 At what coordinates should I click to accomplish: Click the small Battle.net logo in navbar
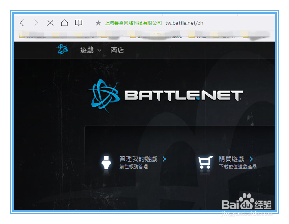tap(63, 49)
